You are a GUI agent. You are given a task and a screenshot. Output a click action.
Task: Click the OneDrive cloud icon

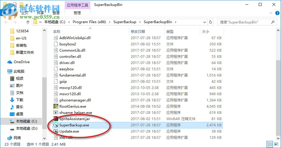tap(10, 62)
